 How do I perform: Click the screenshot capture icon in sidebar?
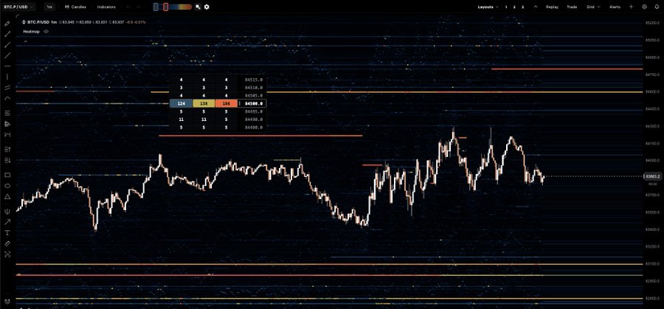click(x=7, y=254)
